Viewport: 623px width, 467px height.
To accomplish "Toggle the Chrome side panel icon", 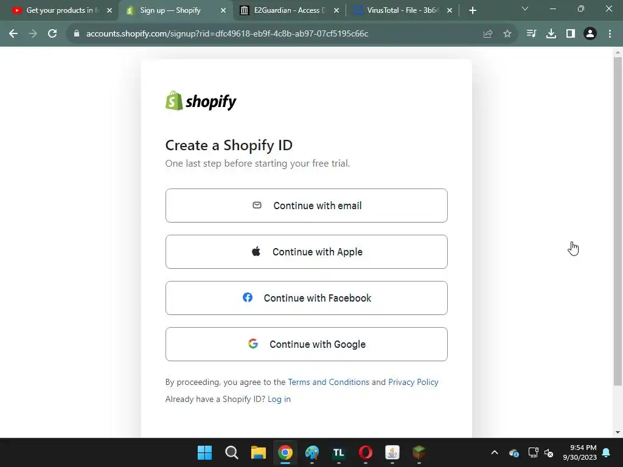I will coord(571,34).
